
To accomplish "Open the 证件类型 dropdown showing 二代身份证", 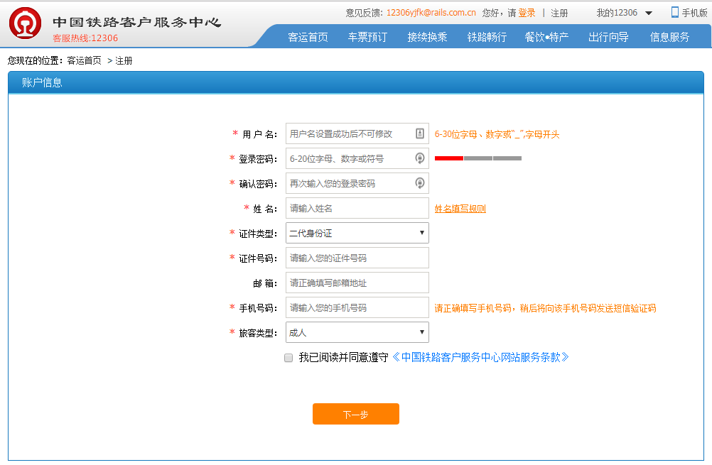I will (x=357, y=233).
